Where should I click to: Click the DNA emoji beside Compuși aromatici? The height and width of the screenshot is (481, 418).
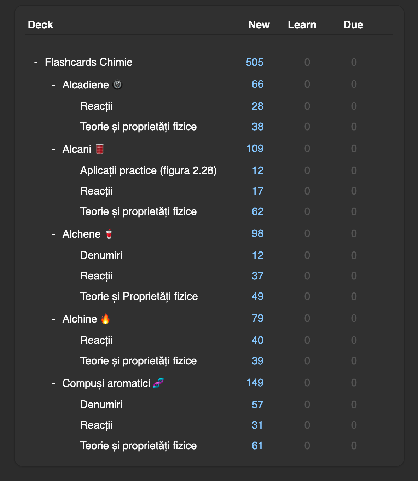coord(158,383)
